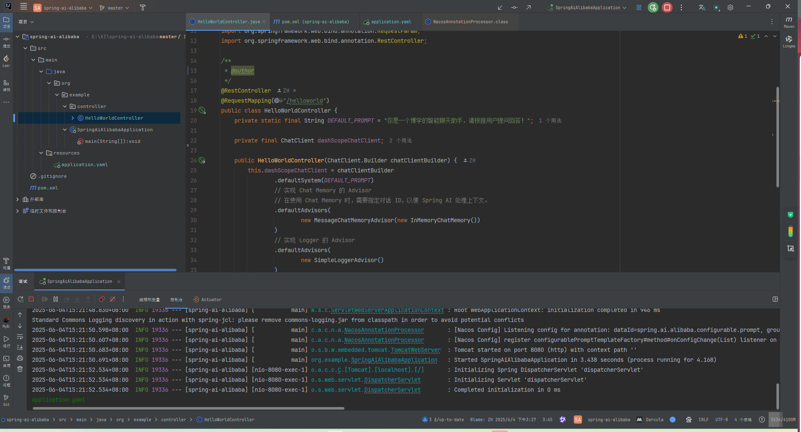The image size is (801, 432).
Task: Open the Problems tool window
Action: click(6, 380)
